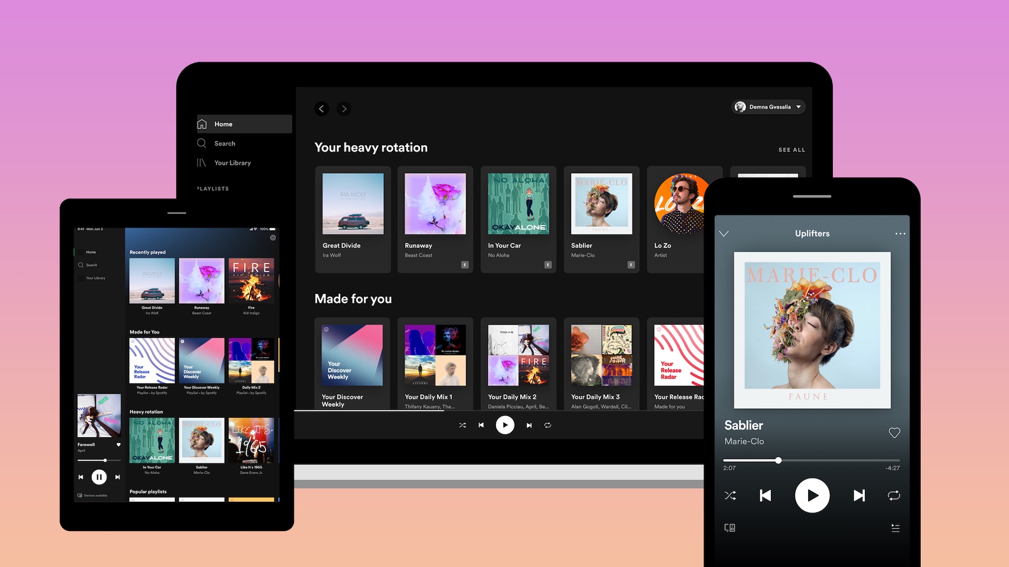Open the Sablier card in heavy rotation
Screen dimensions: 1009x567
click(602, 219)
